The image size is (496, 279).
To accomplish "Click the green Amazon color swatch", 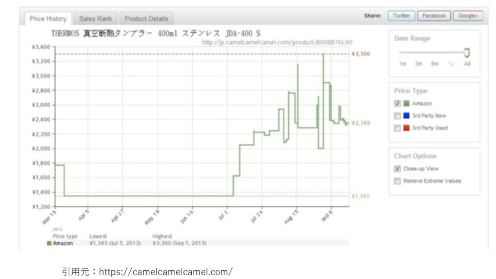I will [x=406, y=104].
